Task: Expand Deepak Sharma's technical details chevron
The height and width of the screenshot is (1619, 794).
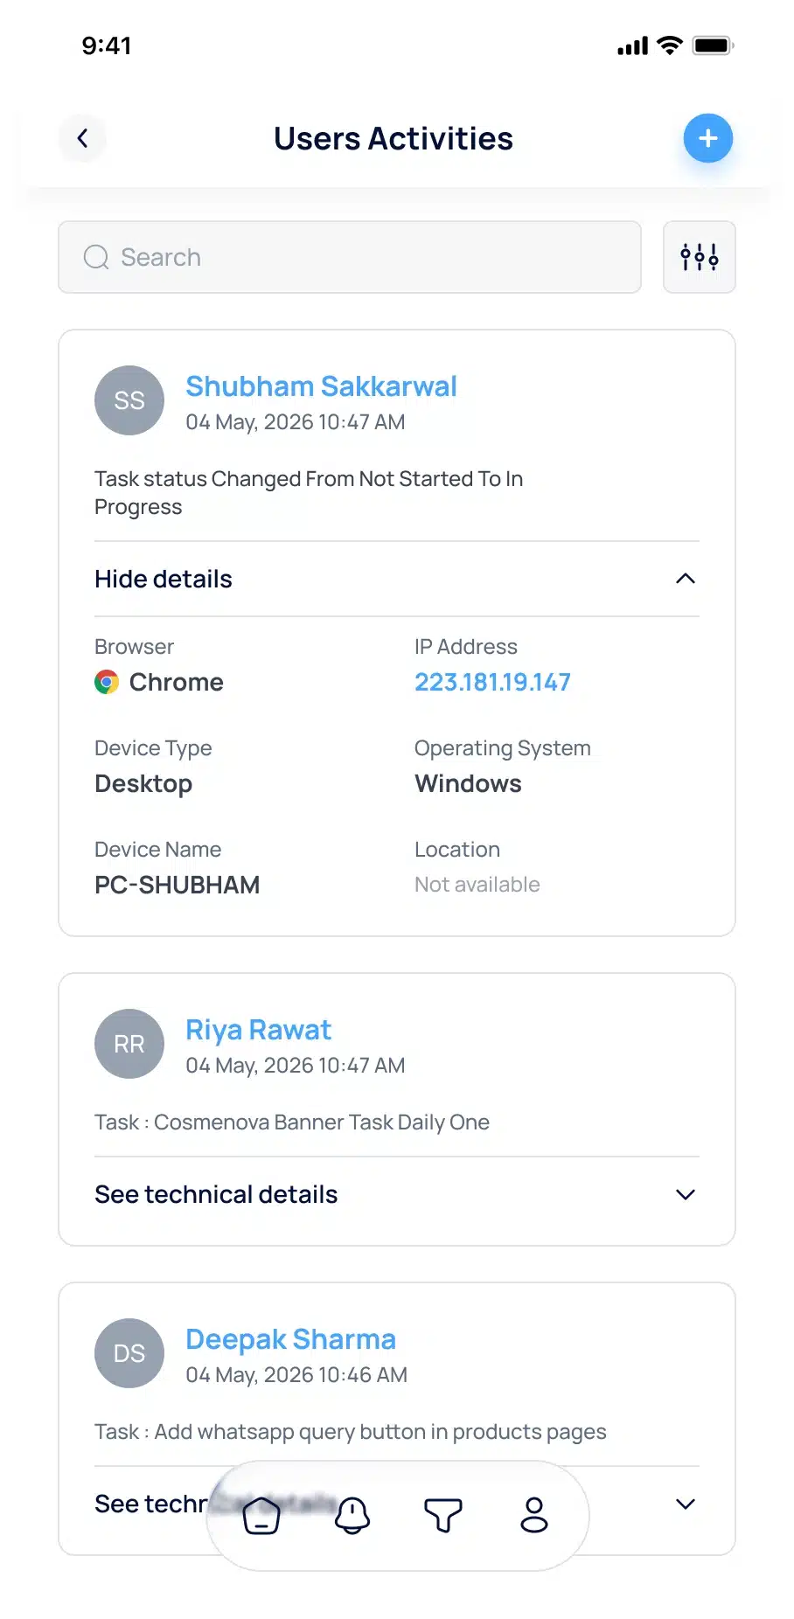Action: click(686, 1504)
